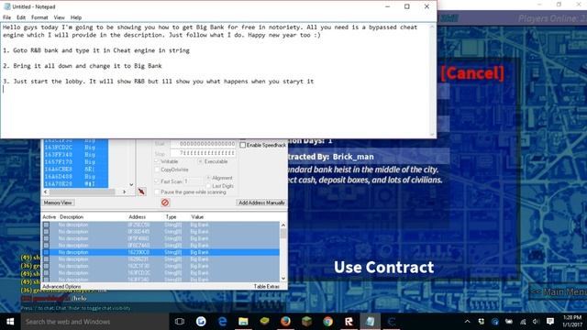Tick Active box of the first address-table row
The height and width of the screenshot is (330, 587).
click(x=46, y=225)
